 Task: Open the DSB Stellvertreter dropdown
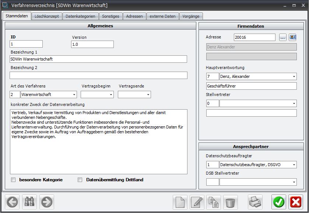click(294, 182)
